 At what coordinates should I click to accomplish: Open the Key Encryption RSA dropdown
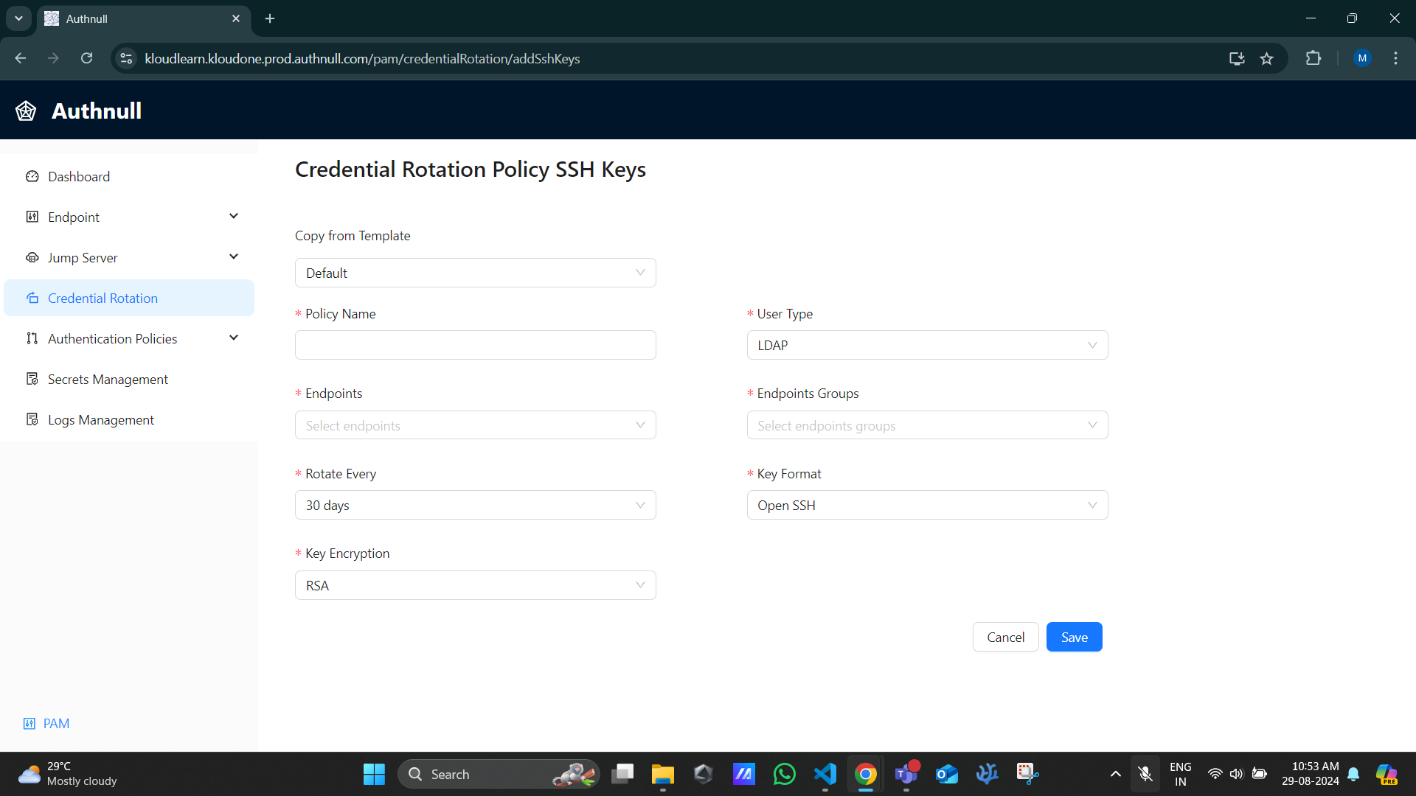pyautogui.click(x=475, y=584)
